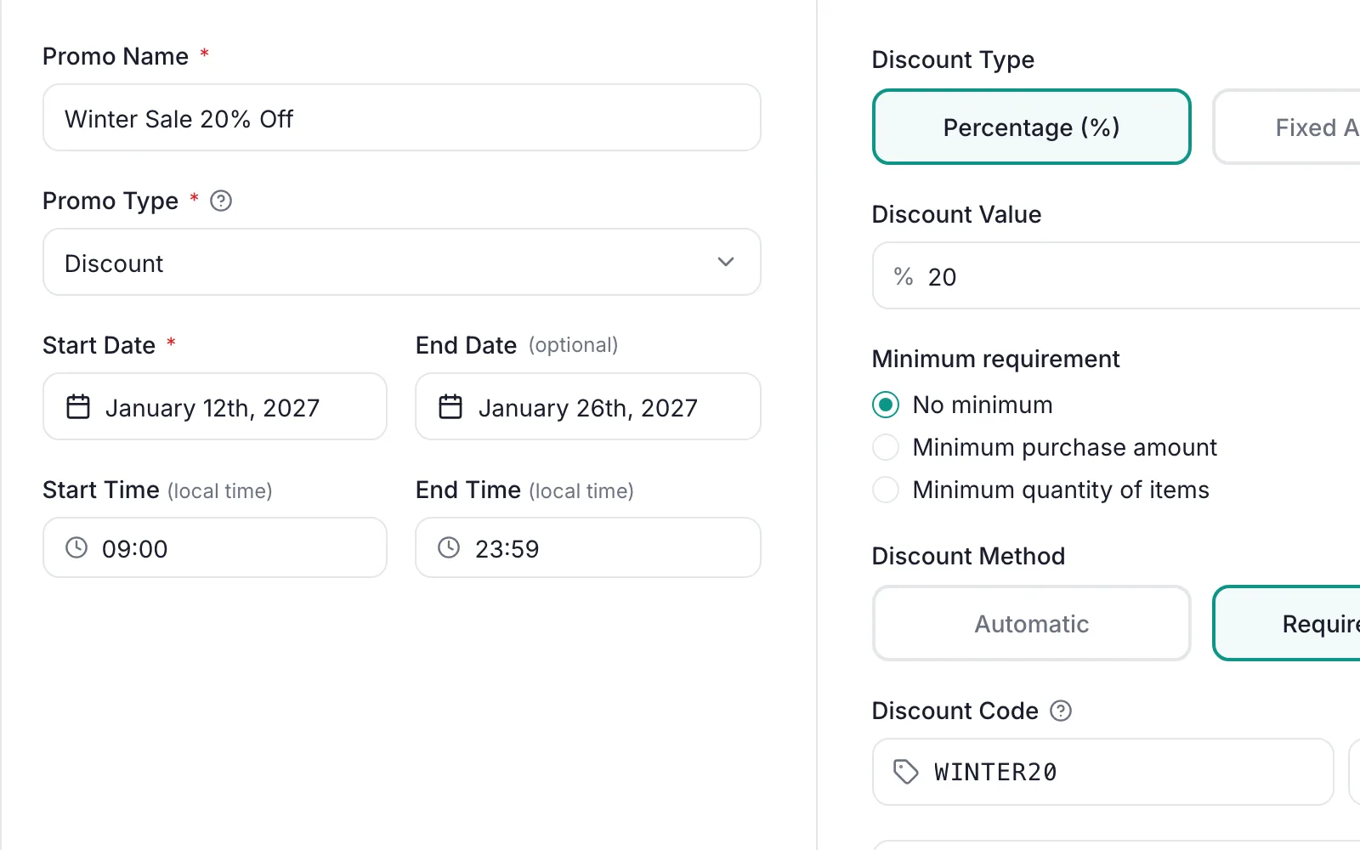Viewport: 1360px width, 850px height.
Task: Open the Promo Type dropdown chevron
Action: [726, 262]
